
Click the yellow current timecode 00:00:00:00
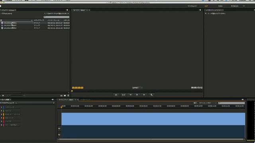coord(78,88)
